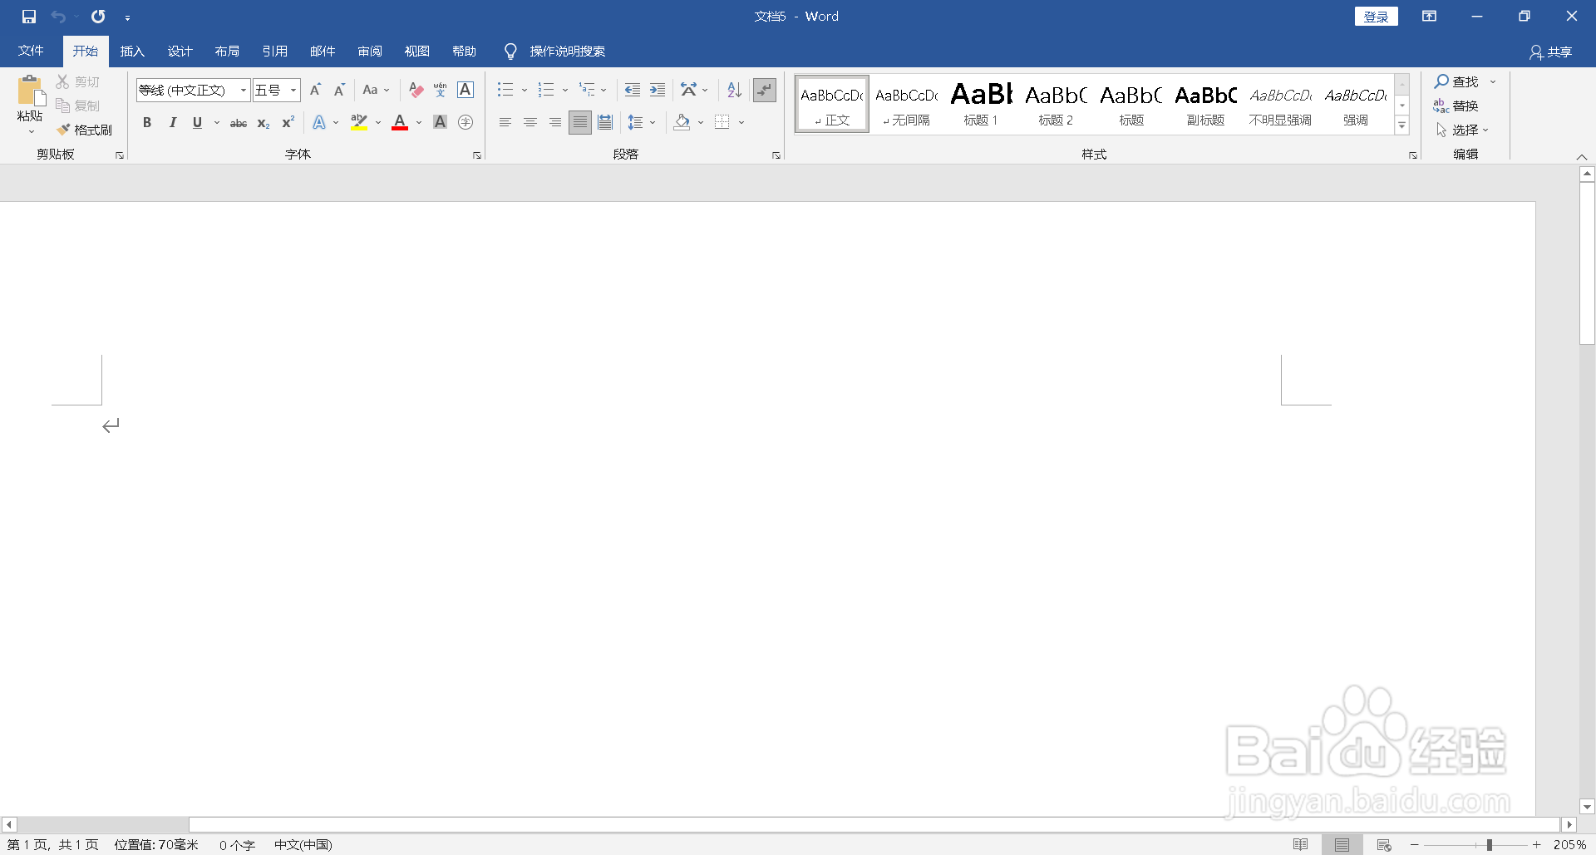Toggle Underline formatting
The height and width of the screenshot is (855, 1596).
197,122
